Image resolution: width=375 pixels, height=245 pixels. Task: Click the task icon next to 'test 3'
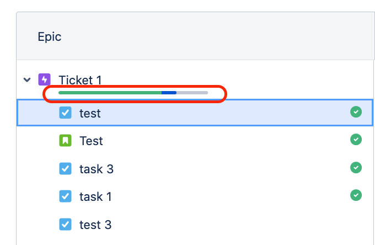[65, 225]
